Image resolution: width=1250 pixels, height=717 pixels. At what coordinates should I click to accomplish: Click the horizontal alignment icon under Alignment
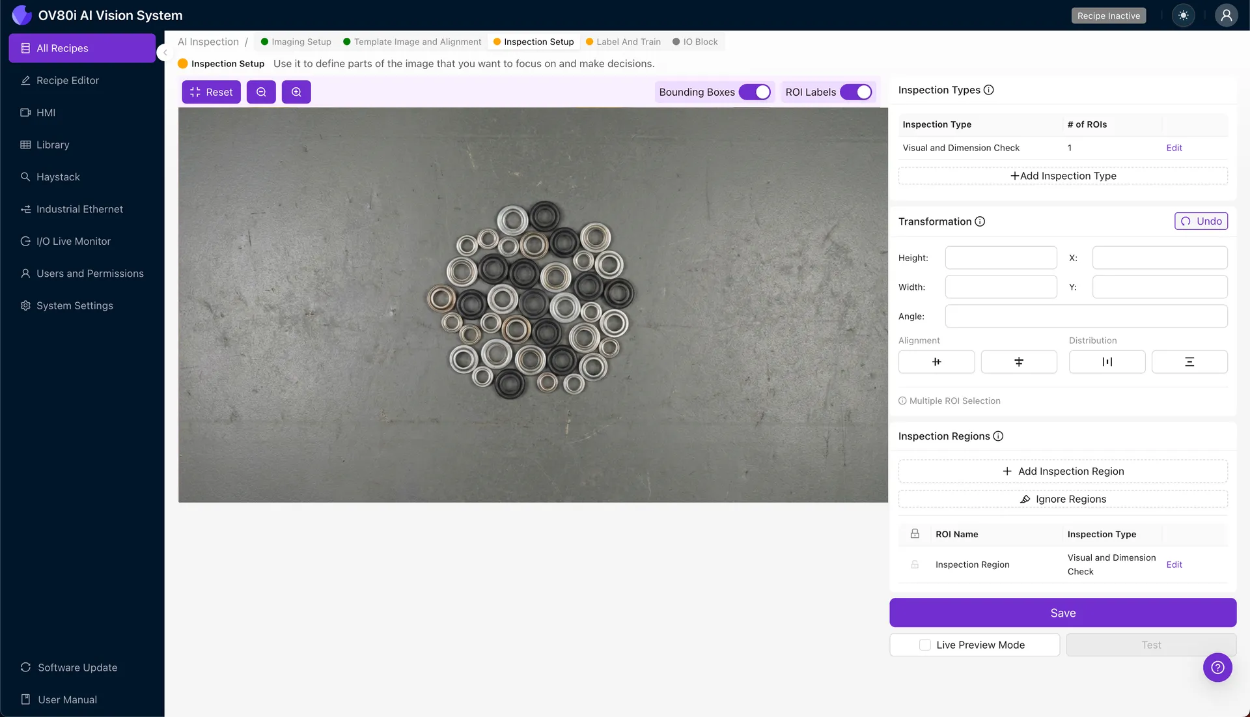(x=936, y=361)
